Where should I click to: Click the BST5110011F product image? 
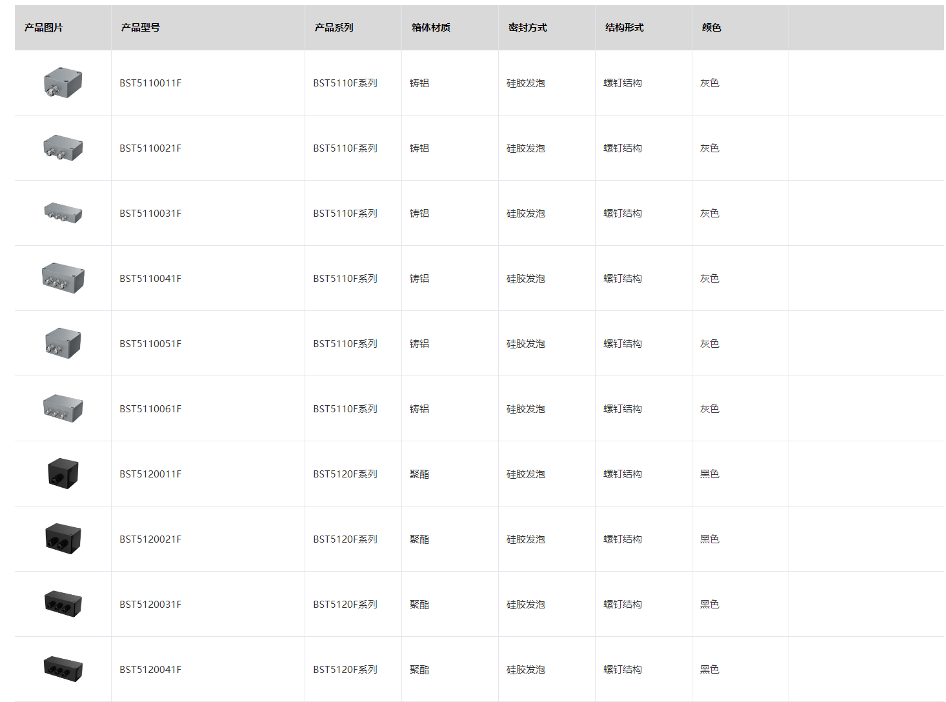63,83
